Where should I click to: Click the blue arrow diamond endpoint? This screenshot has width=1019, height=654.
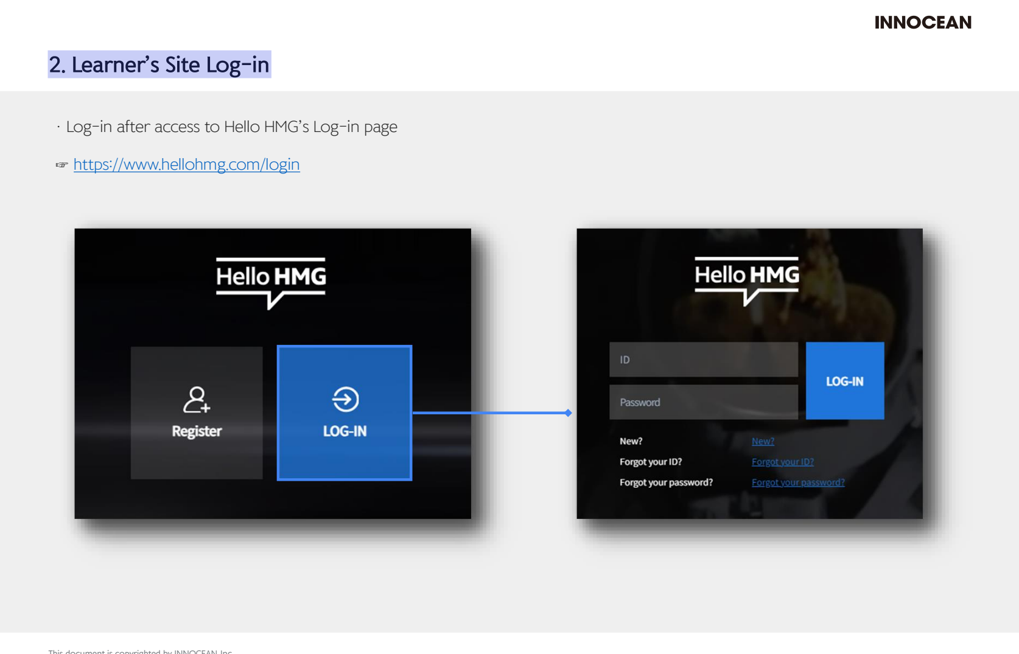568,413
